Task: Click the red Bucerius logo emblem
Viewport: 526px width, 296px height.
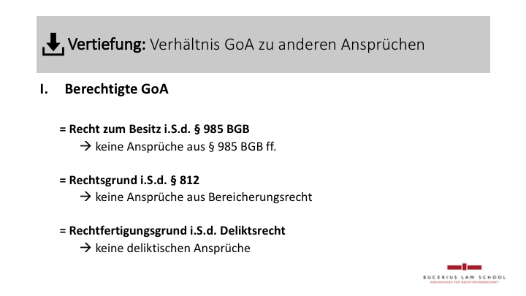Action: (x=464, y=267)
